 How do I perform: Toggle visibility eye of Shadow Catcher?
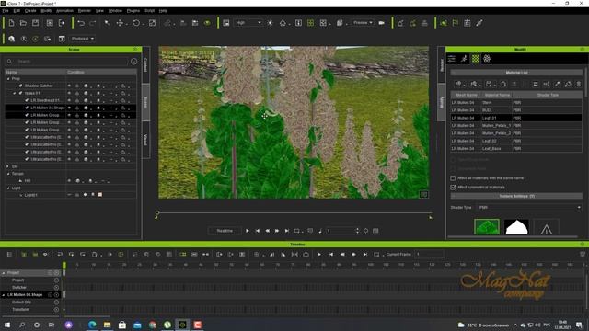[69, 86]
